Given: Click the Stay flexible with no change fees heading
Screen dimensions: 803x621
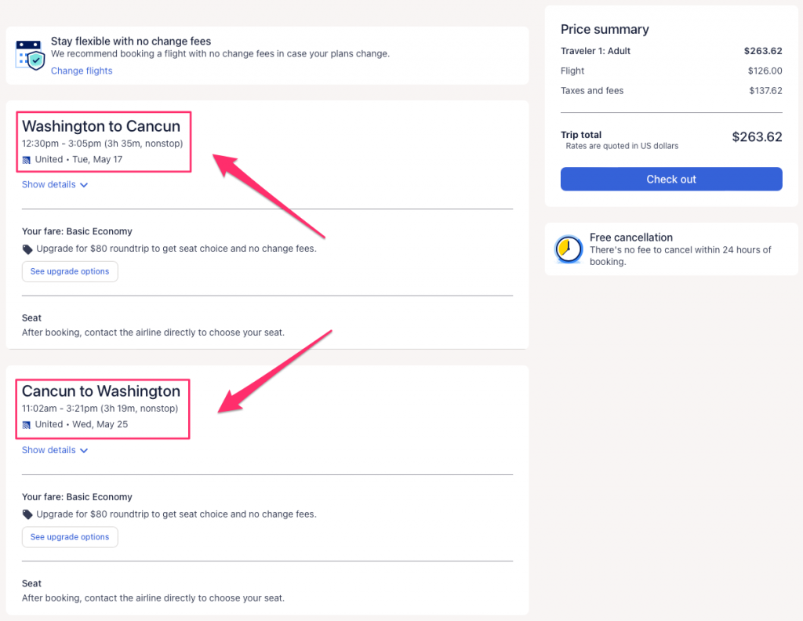Looking at the screenshot, I should coord(131,41).
